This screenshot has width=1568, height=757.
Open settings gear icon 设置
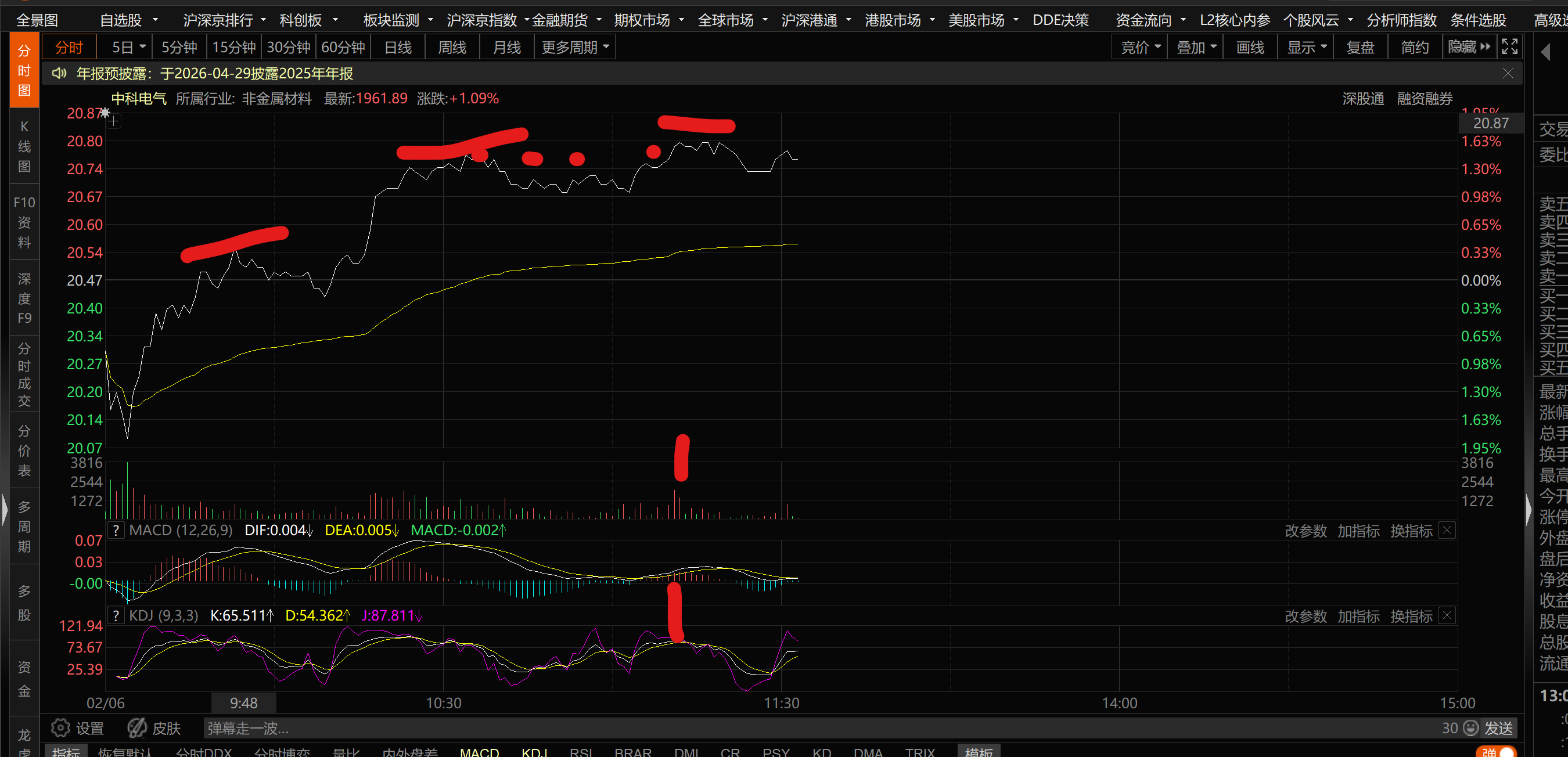[60, 728]
